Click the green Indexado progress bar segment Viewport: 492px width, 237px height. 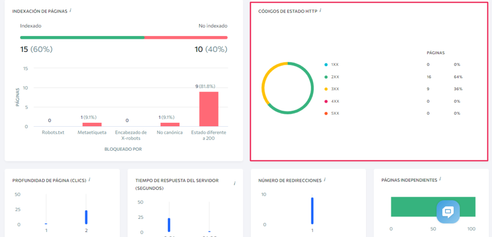pyautogui.click(x=82, y=37)
